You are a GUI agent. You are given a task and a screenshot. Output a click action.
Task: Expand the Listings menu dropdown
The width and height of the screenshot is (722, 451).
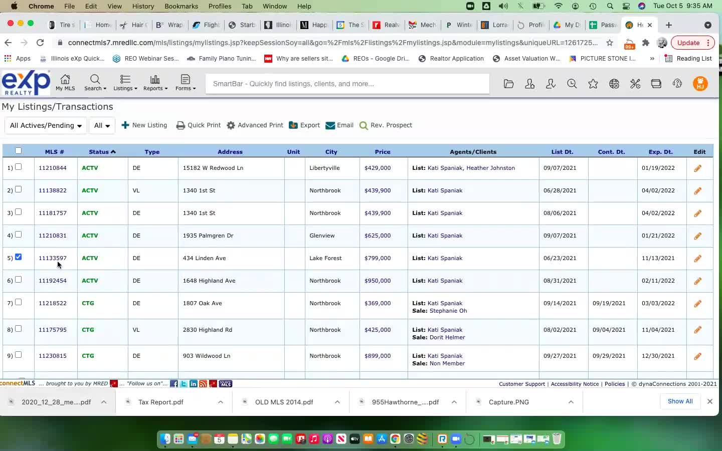point(125,83)
